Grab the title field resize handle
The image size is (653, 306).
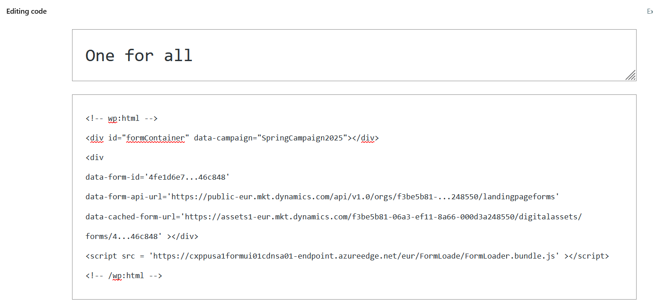coord(631,75)
